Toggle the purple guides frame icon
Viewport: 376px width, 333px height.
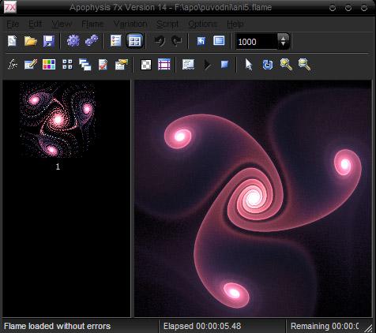[164, 65]
